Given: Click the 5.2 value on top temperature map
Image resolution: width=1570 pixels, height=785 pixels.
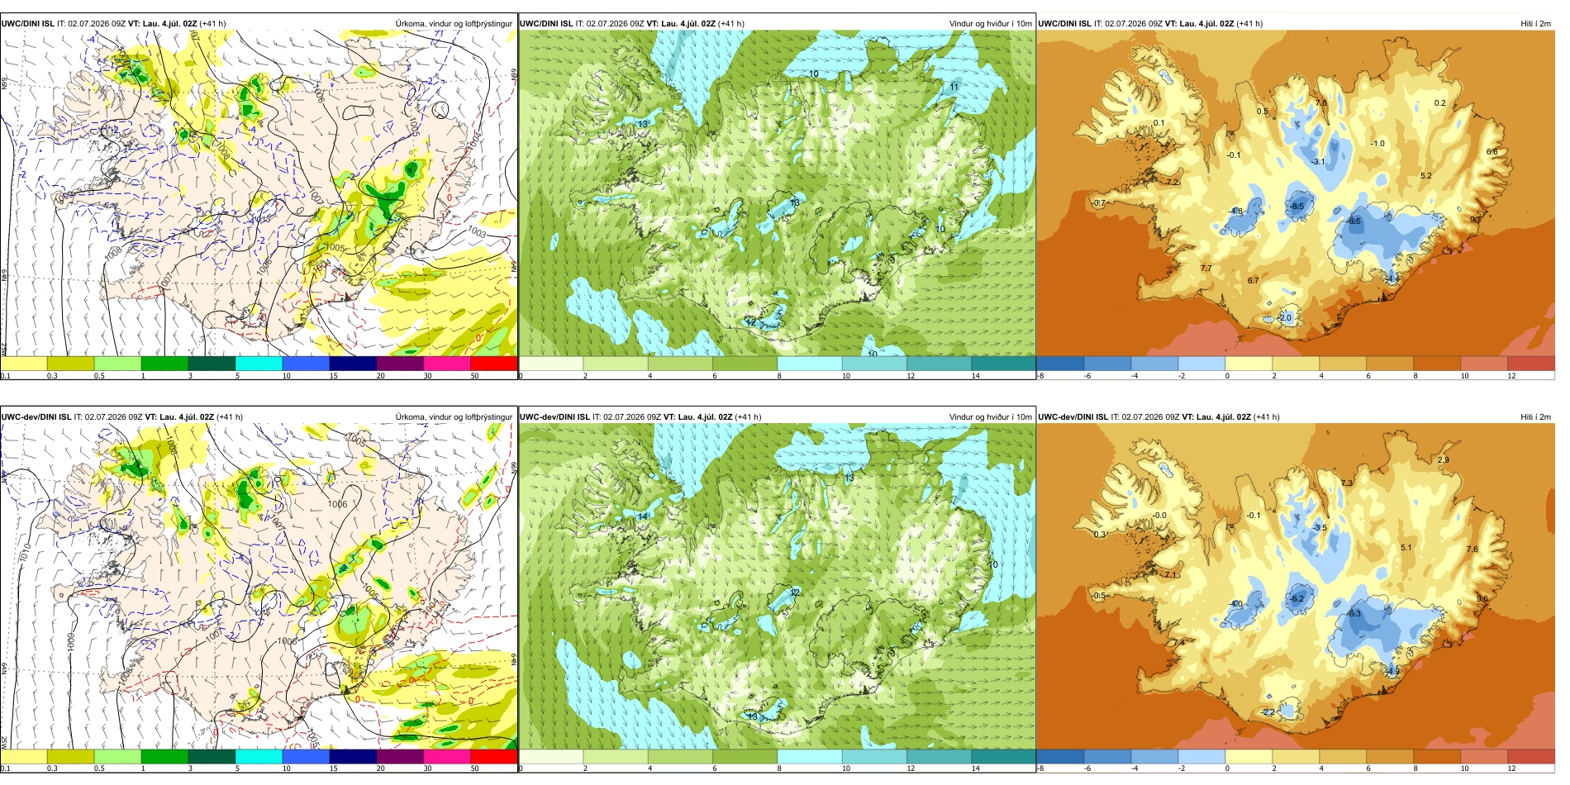Looking at the screenshot, I should (1425, 176).
